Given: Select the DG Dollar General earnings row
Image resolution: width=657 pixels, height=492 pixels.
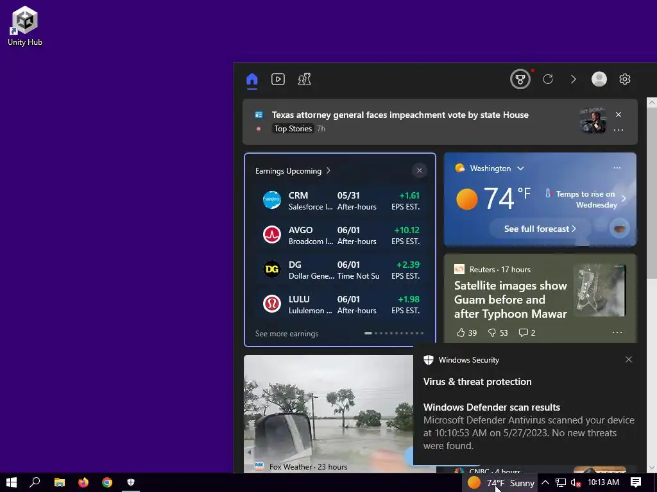Looking at the screenshot, I should 340,270.
